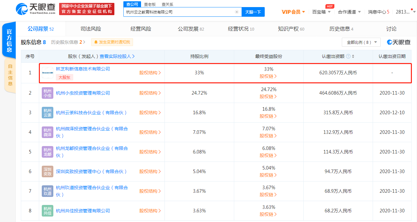The width and height of the screenshot is (417, 222).
Task: Open 股权链 for the 3.63% row
Action: (x=268, y=214)
